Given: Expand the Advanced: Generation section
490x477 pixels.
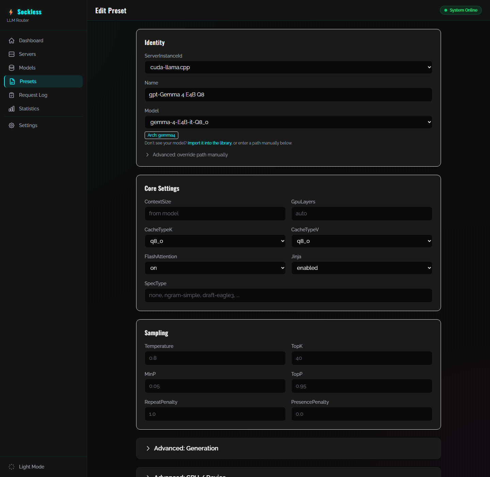Looking at the screenshot, I should tap(289, 448).
